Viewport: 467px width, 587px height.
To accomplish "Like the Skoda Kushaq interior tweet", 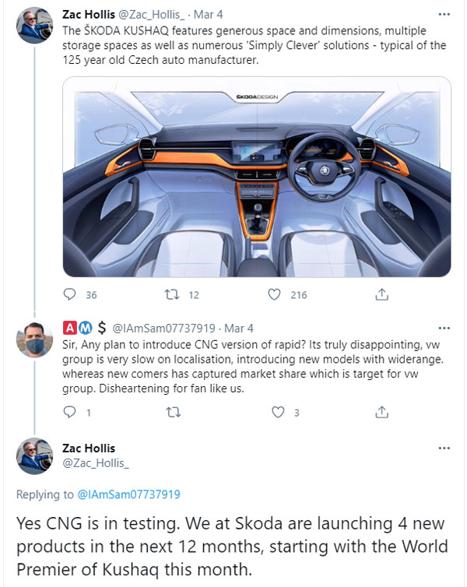I will (x=274, y=295).
